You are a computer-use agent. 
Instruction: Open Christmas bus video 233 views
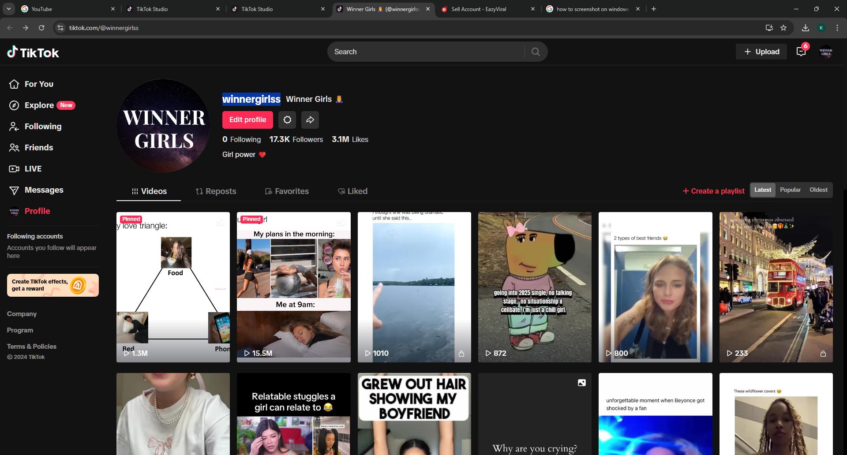(776, 287)
